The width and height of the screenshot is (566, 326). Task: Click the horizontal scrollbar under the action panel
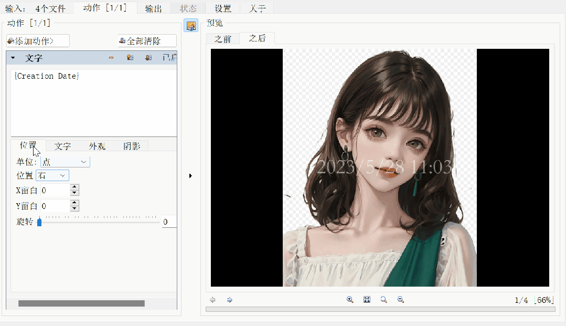click(x=82, y=303)
